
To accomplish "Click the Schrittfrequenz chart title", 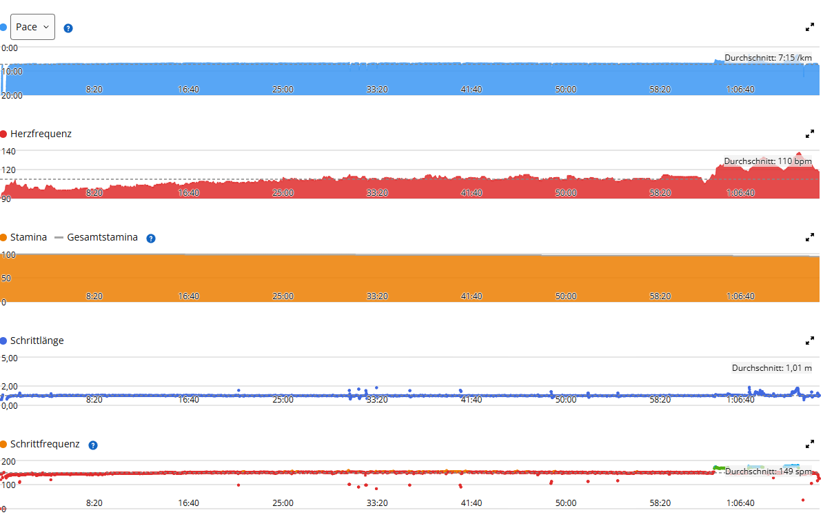I will pyautogui.click(x=45, y=444).
